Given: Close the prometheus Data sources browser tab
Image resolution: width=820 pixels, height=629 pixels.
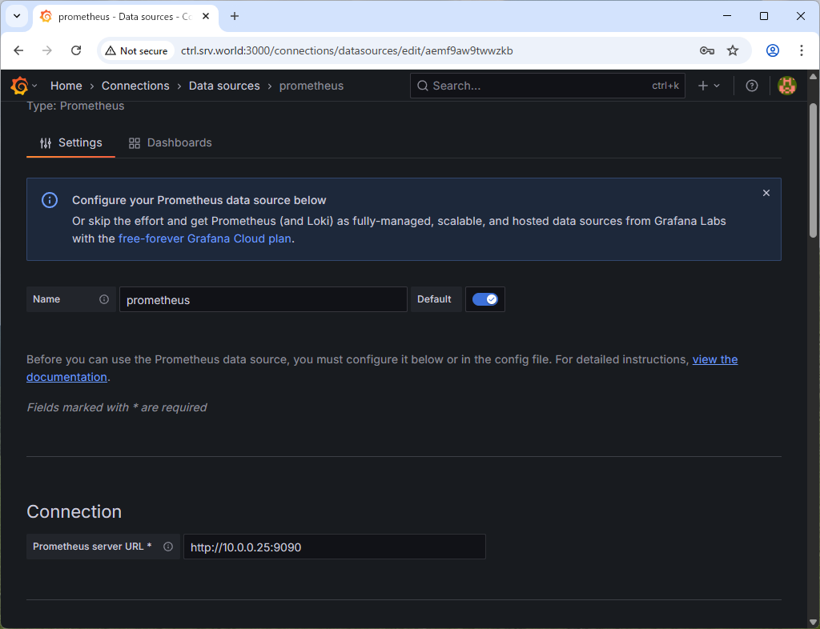Looking at the screenshot, I should click(x=206, y=16).
